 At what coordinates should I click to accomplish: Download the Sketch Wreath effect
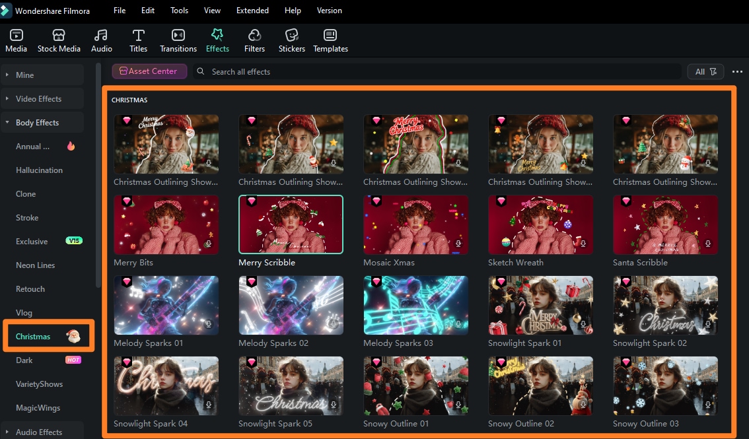coord(583,244)
